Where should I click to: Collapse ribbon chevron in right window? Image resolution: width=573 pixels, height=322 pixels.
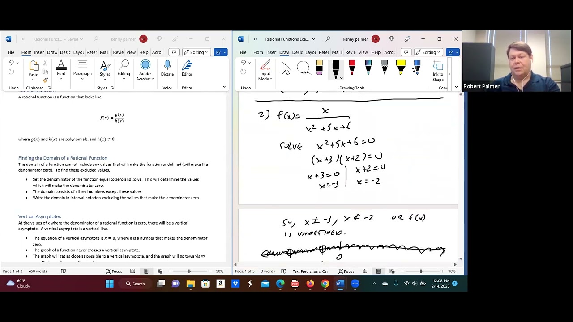coord(456,87)
